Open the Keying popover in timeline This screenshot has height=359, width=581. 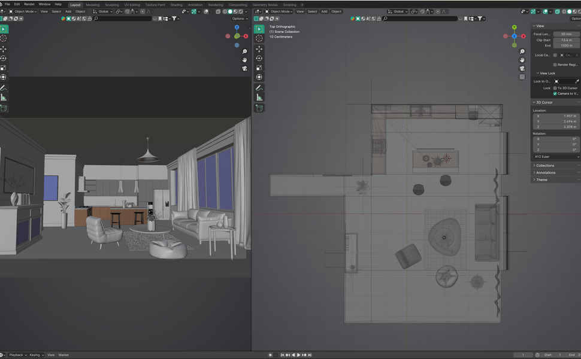click(x=37, y=355)
